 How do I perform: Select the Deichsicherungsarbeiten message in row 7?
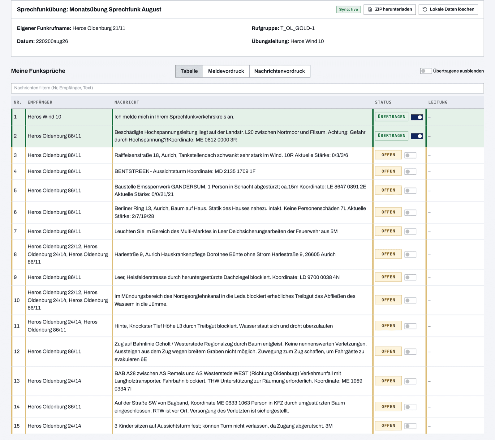[226, 231]
